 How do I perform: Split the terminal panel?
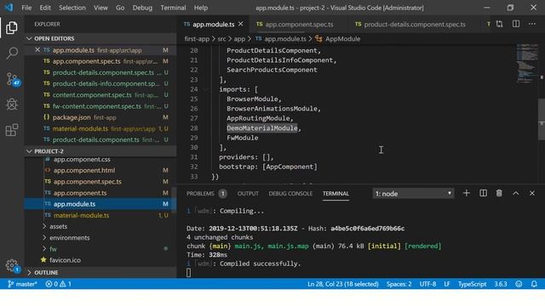tap(483, 193)
